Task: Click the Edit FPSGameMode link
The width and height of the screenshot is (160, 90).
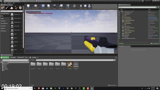Action: point(153,19)
